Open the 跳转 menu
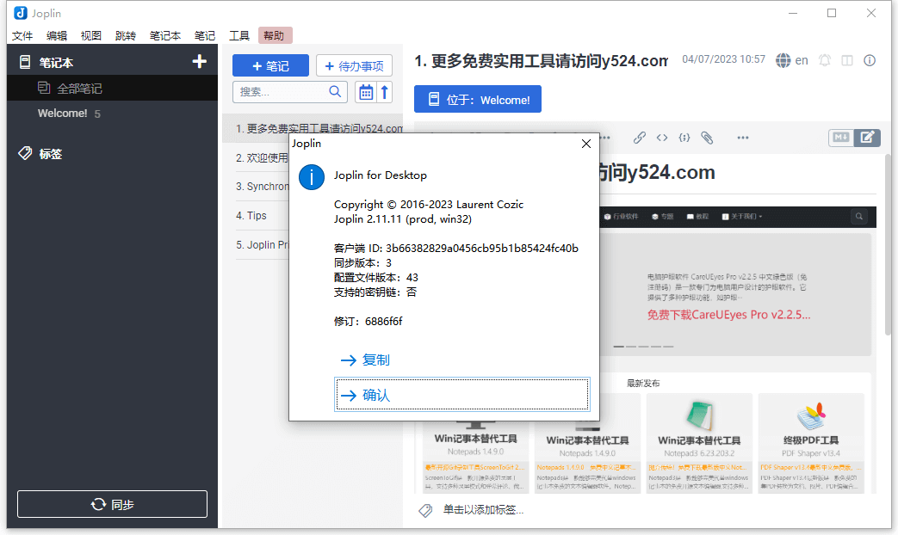The image size is (898, 535). (126, 35)
